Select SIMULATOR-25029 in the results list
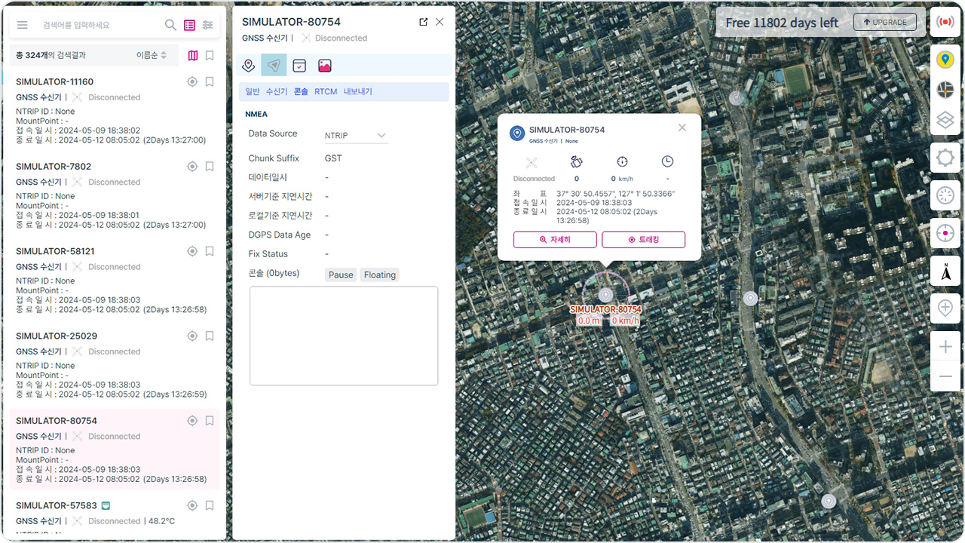Screen dimensions: 965x543 pos(114,364)
